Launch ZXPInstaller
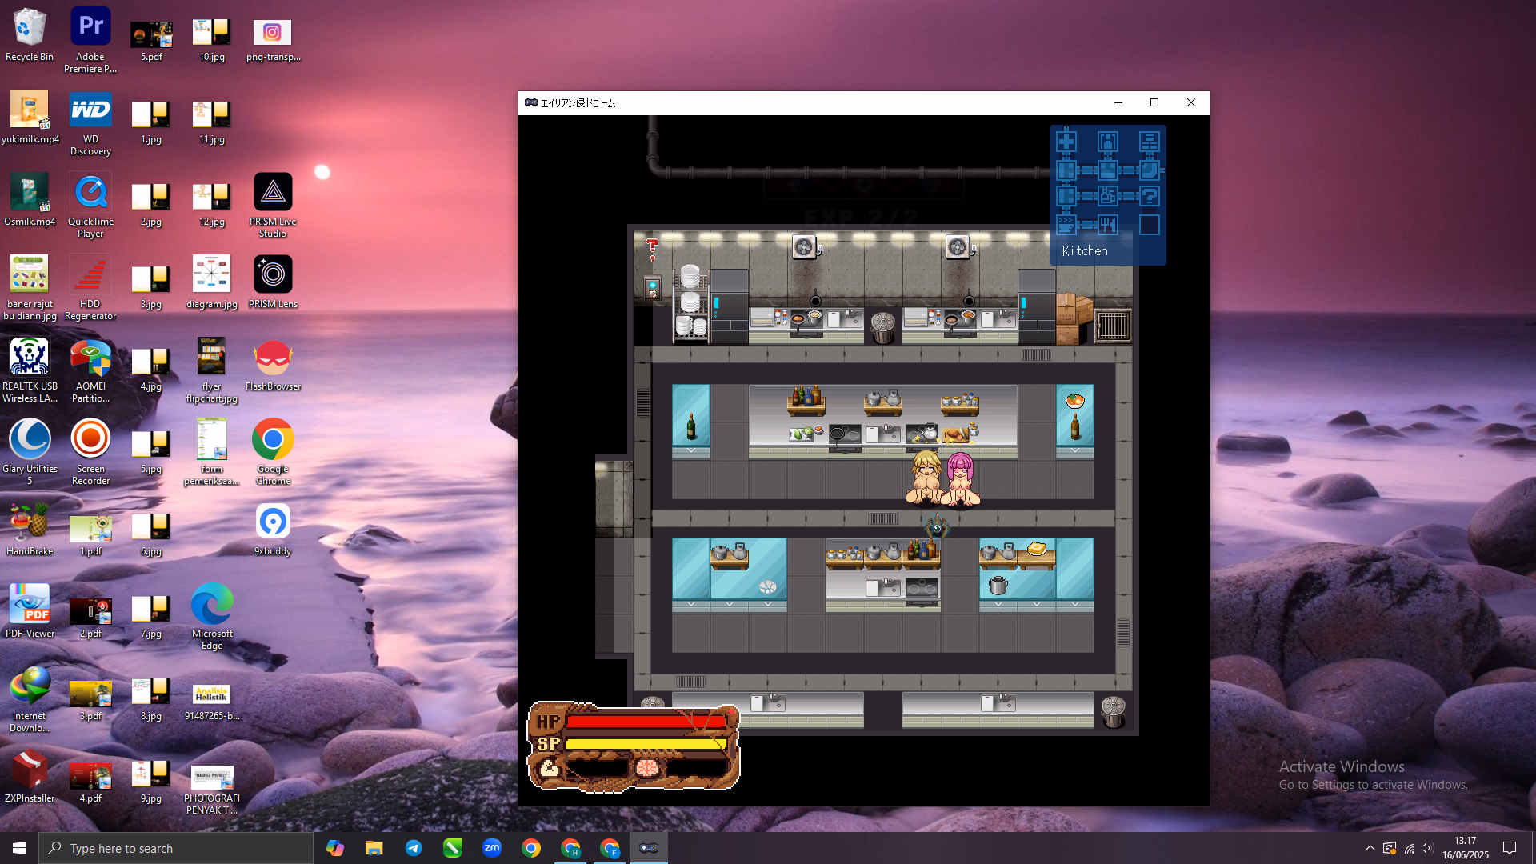1536x864 pixels. point(30,777)
